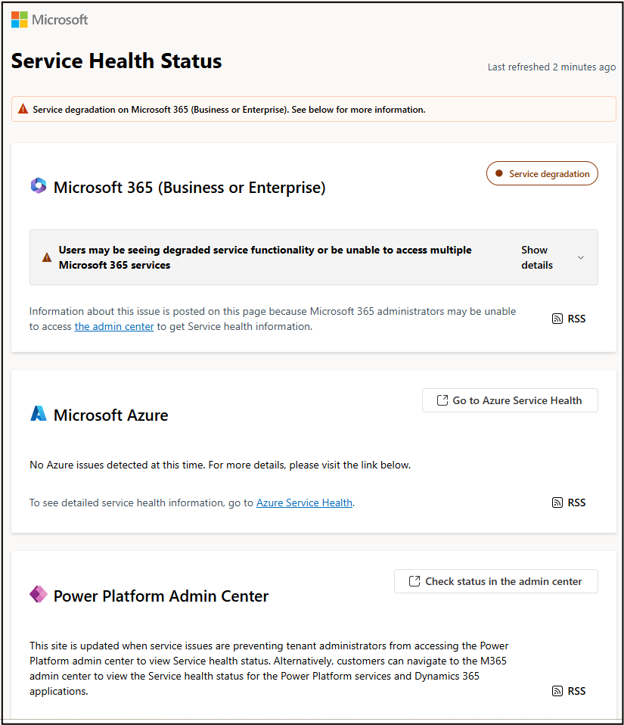This screenshot has height=725, width=624.
Task: Expand the degraded service functionality message row
Action: 265,257
